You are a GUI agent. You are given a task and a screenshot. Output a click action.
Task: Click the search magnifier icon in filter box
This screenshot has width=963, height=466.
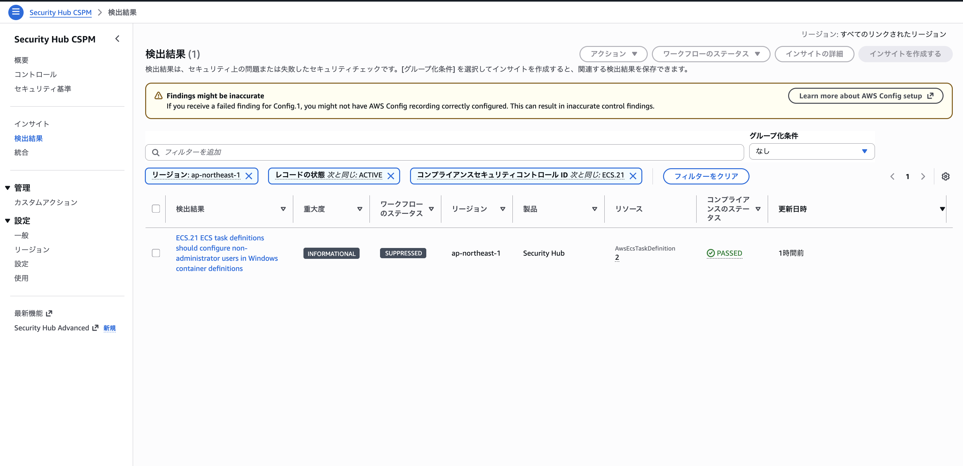point(155,152)
